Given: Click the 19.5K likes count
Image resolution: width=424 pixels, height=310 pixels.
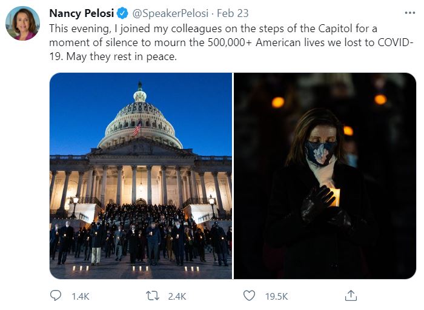Looking at the screenshot, I should pos(276,296).
